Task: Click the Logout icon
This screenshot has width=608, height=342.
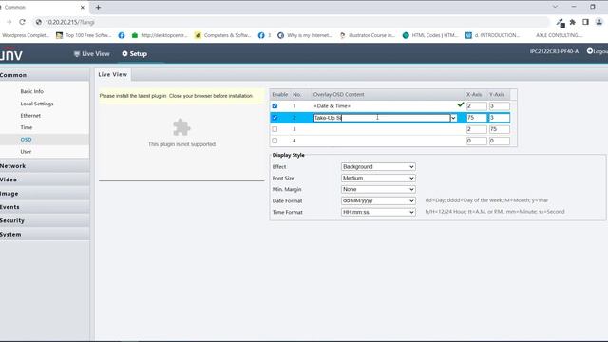Action: click(x=590, y=51)
